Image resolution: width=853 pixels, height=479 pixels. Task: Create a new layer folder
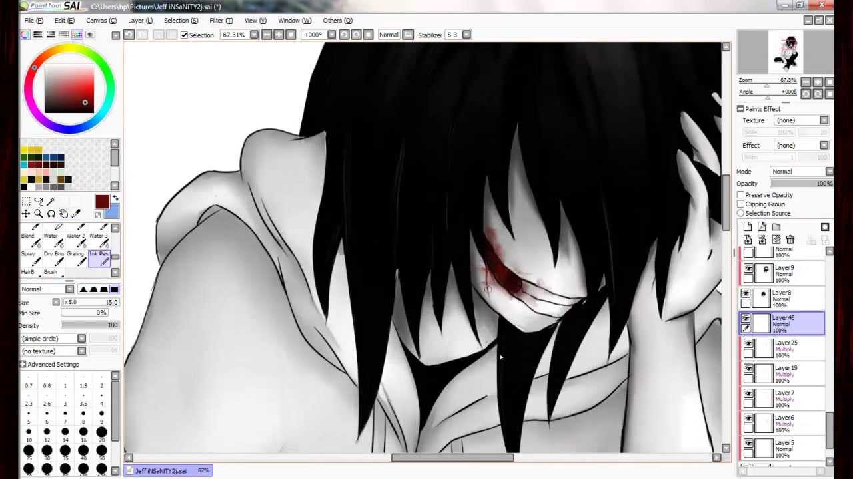click(x=776, y=227)
